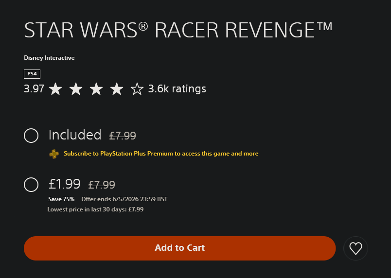Click the Included option label text
The width and height of the screenshot is (391, 278).
(75, 135)
